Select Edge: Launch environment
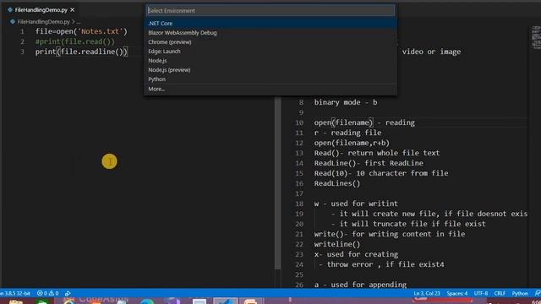Screen dimensions: 541x304 click(270, 52)
